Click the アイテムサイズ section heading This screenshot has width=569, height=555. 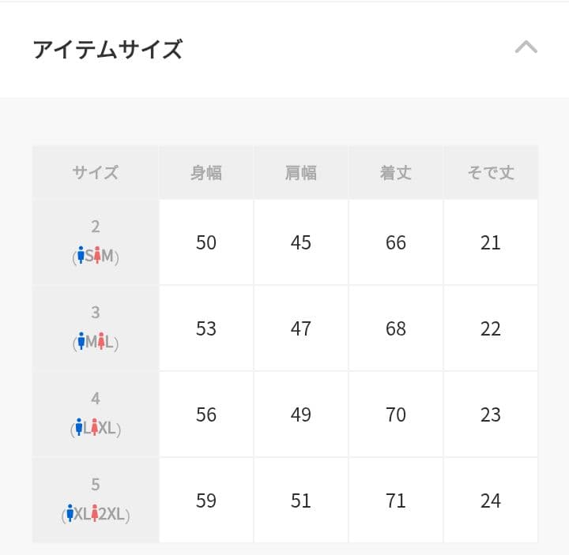coord(107,49)
